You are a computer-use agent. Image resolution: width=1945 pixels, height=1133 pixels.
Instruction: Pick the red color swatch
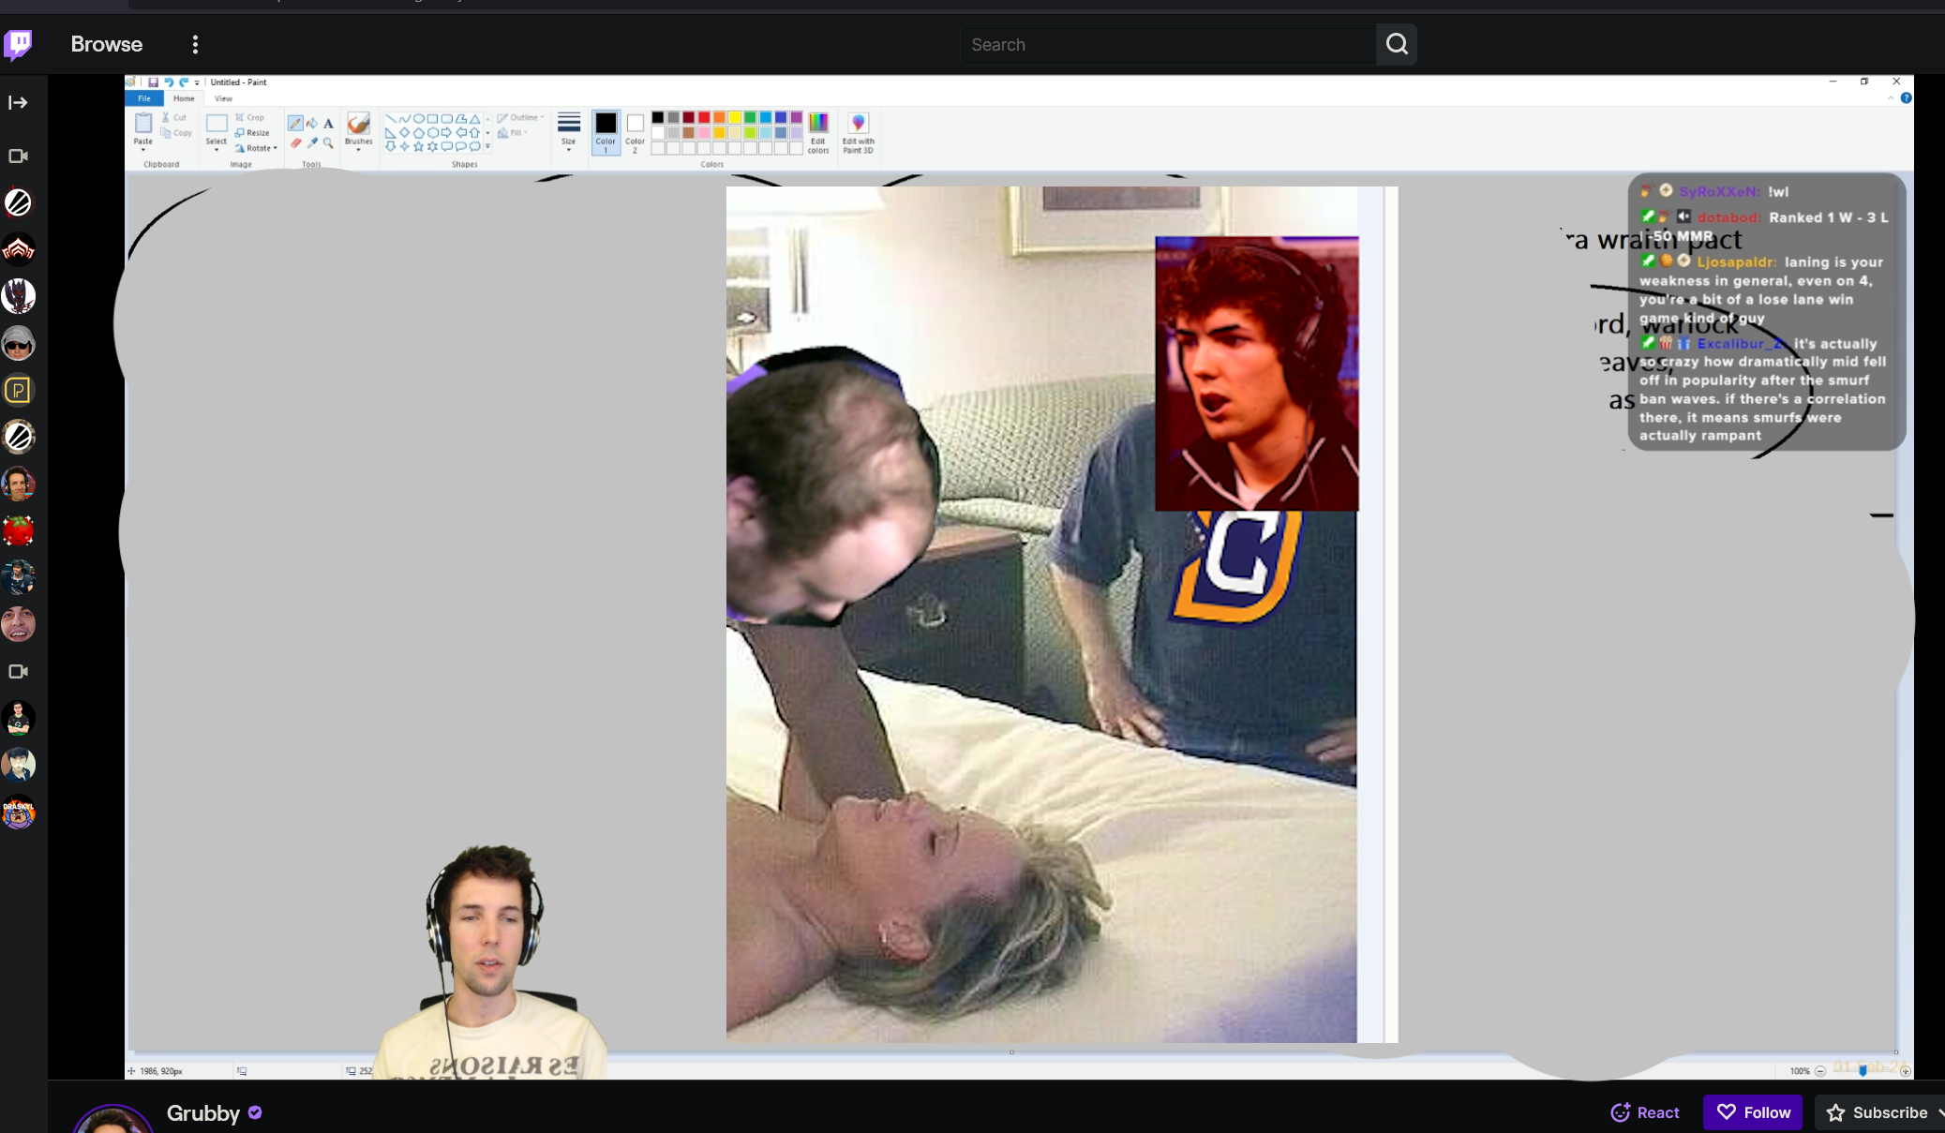click(x=704, y=117)
